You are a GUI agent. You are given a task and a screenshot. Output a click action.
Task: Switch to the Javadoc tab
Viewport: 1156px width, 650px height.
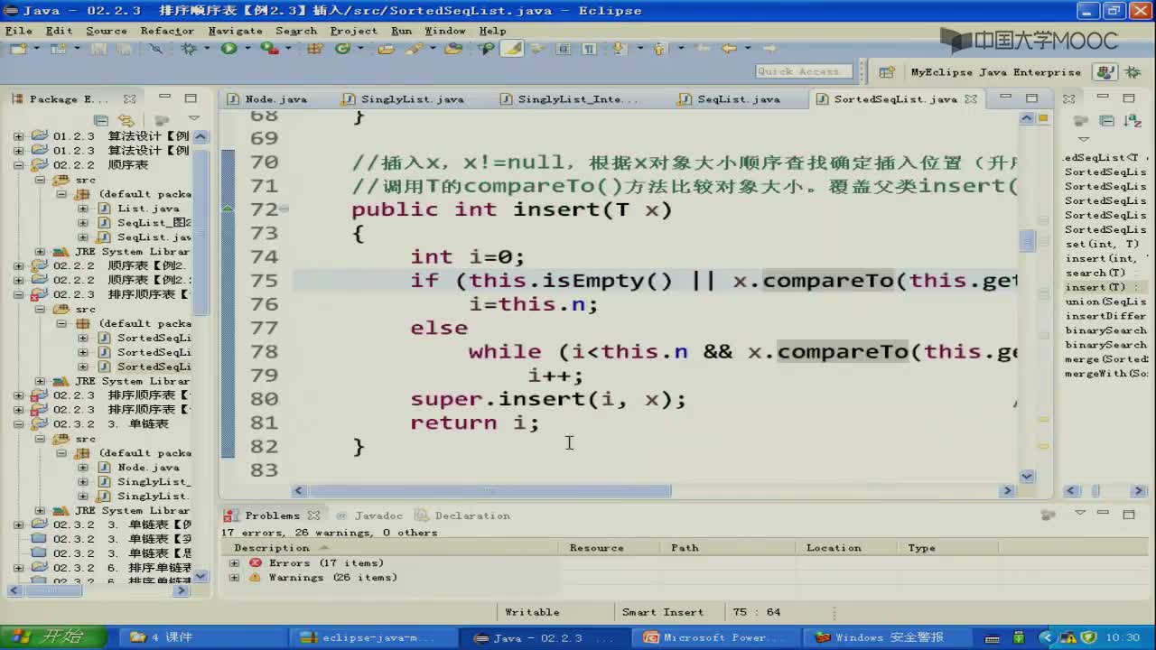[x=370, y=515]
